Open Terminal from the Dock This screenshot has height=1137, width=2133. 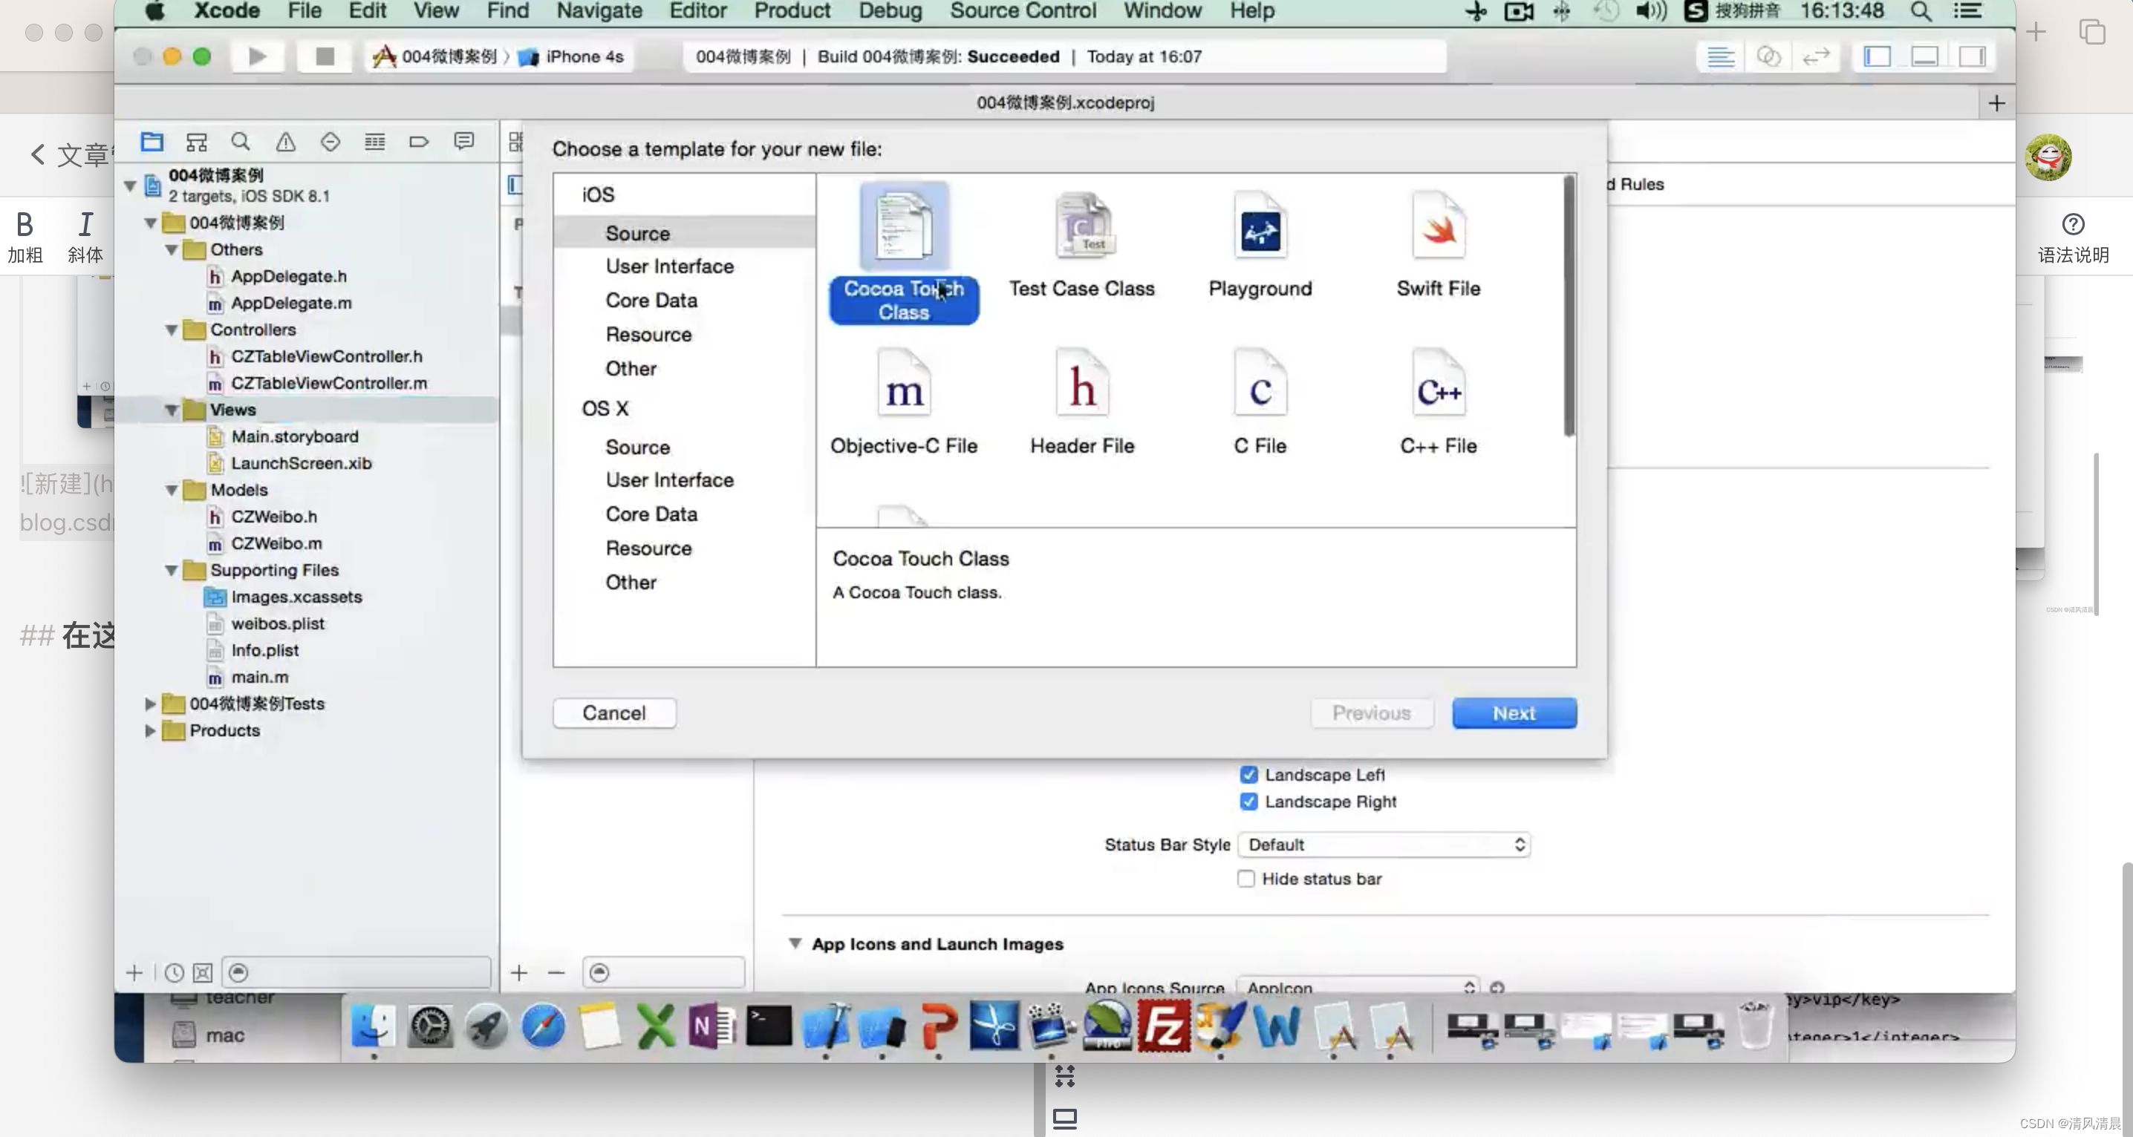(x=769, y=1027)
